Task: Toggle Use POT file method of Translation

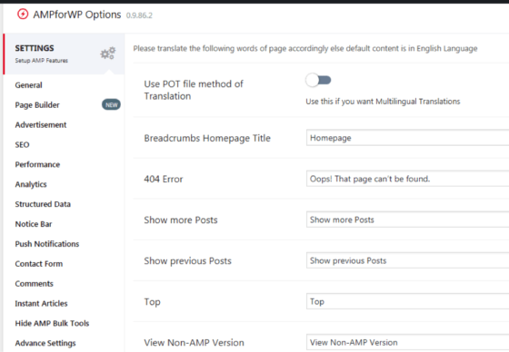Action: (x=318, y=80)
